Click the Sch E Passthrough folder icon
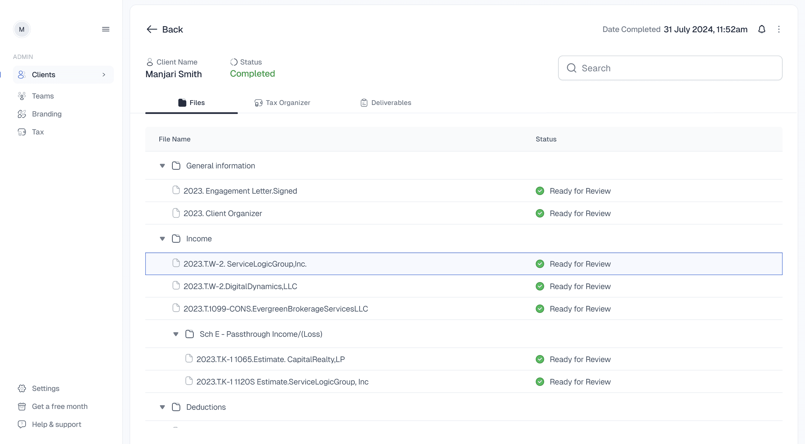805x444 pixels. pyautogui.click(x=189, y=334)
